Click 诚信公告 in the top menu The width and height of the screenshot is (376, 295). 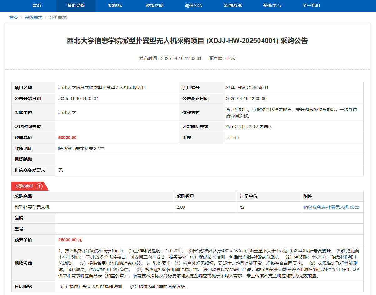click(x=193, y=6)
